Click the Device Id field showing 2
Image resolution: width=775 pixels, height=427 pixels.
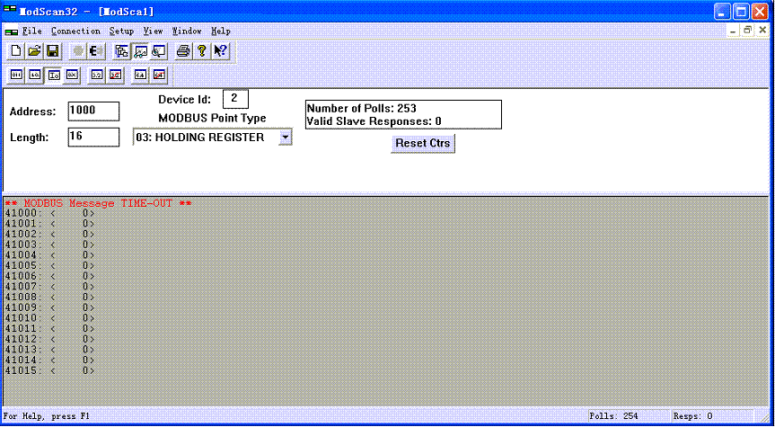click(x=235, y=99)
